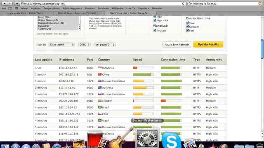Uncheck Fast connection time
The image size is (264, 148).
coord(187,30)
